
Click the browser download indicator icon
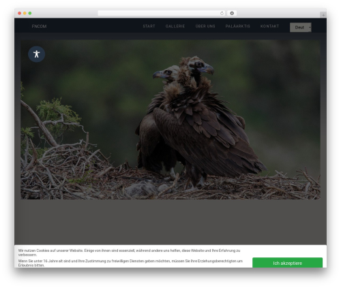(232, 14)
